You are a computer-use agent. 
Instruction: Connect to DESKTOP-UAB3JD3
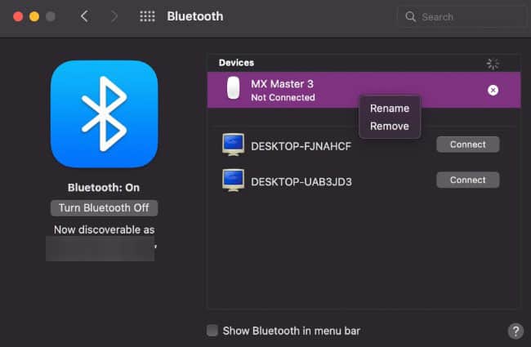[x=467, y=180]
